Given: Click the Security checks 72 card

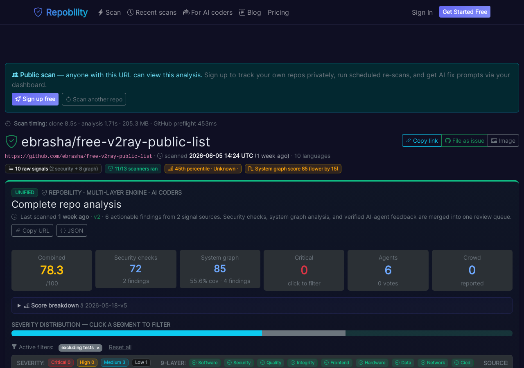Looking at the screenshot, I should (136, 269).
